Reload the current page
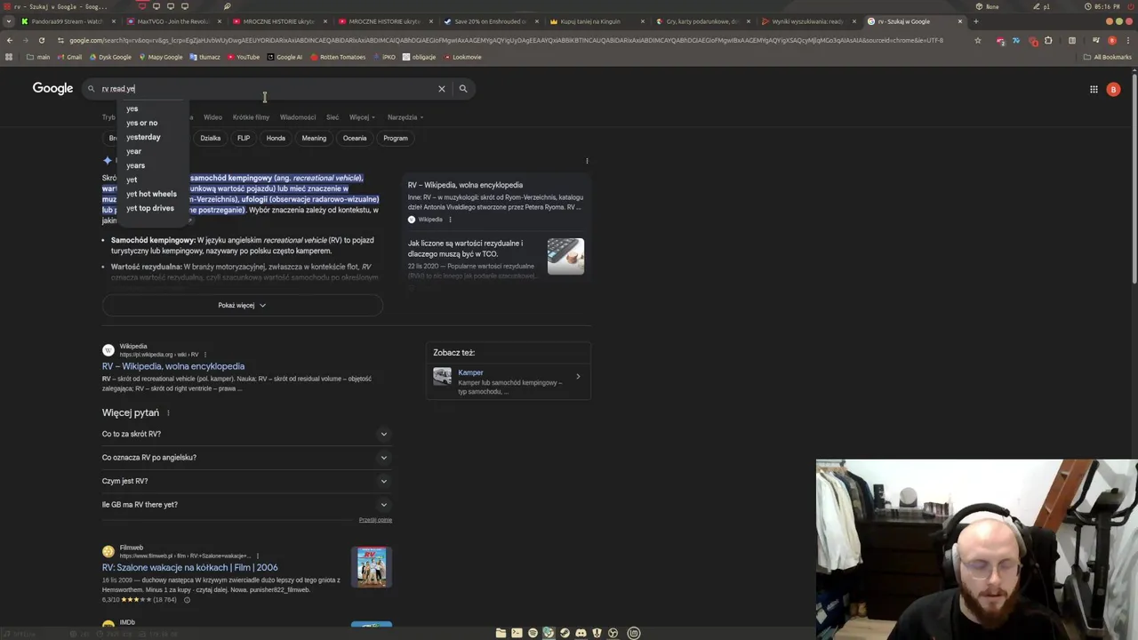This screenshot has height=640, width=1138. (42, 40)
